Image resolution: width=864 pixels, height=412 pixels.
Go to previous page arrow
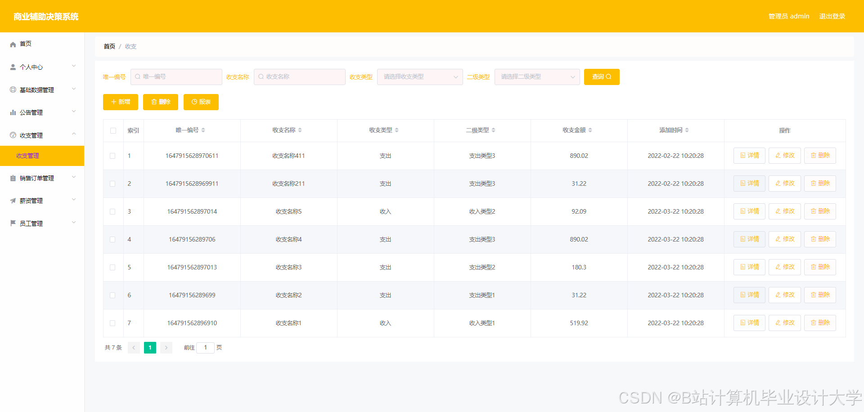tap(134, 348)
